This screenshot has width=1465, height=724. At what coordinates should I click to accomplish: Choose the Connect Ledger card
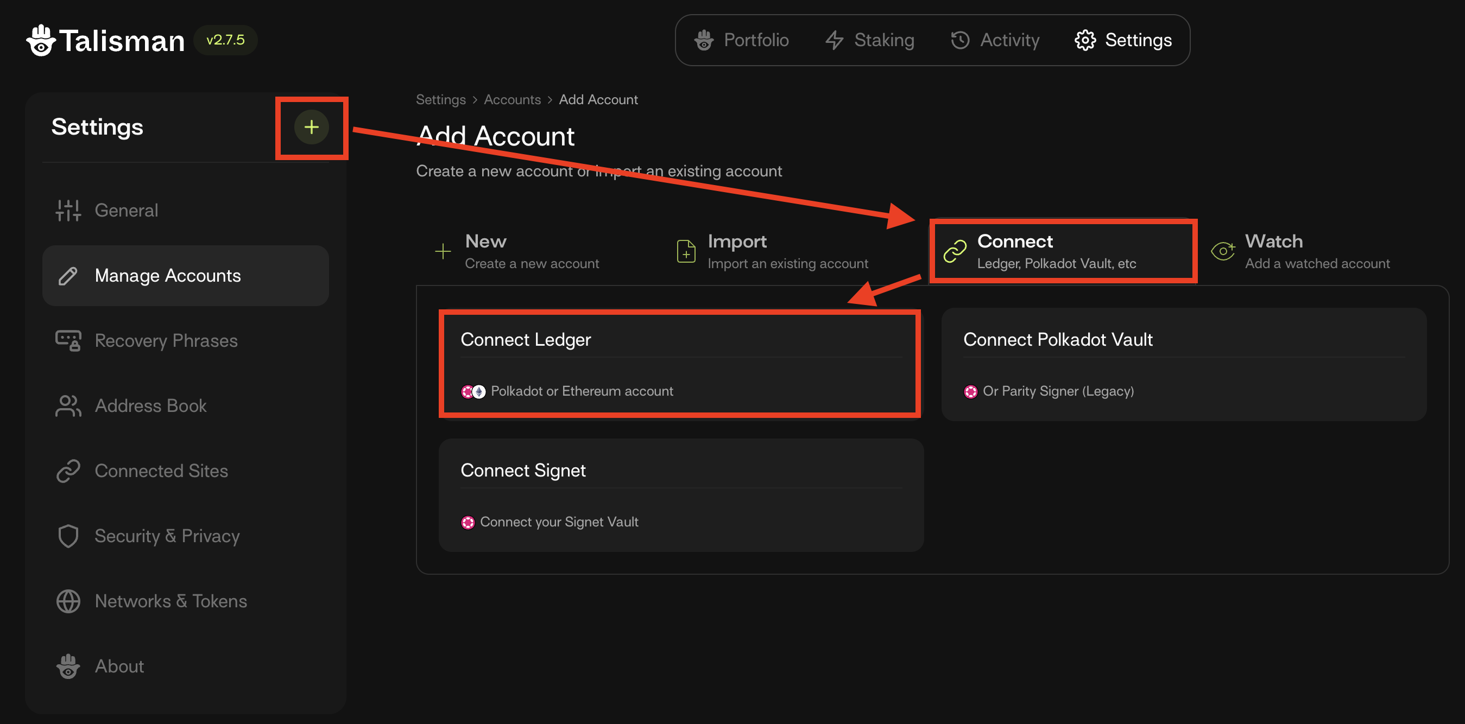pyautogui.click(x=680, y=364)
